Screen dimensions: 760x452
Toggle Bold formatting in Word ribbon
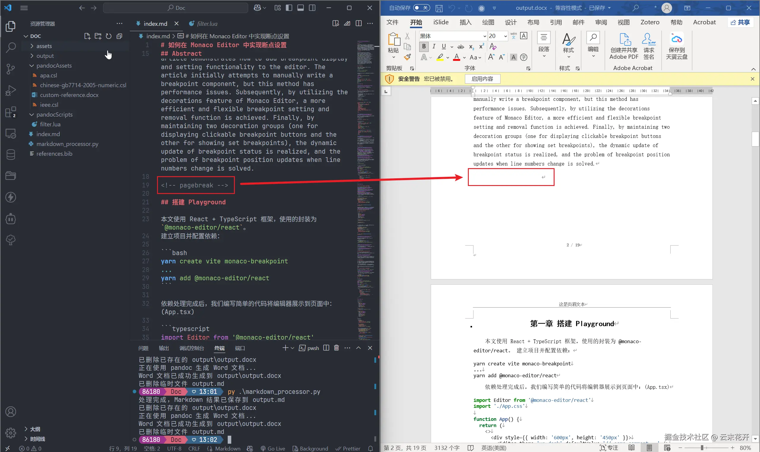(x=424, y=47)
